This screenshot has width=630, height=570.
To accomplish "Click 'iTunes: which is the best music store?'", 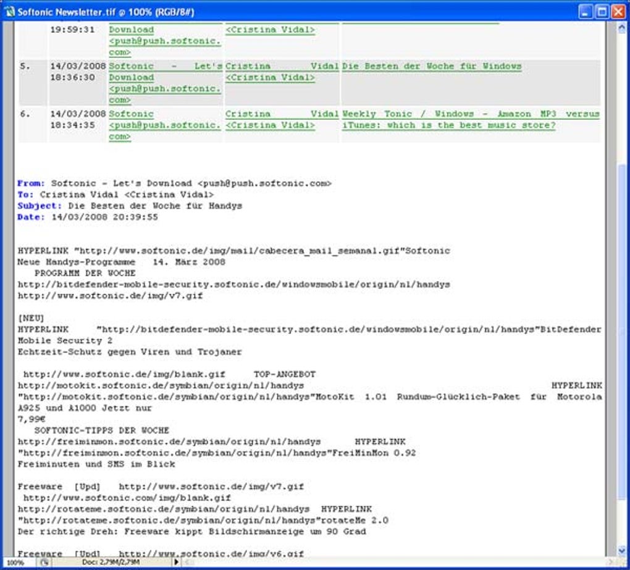I will point(449,125).
